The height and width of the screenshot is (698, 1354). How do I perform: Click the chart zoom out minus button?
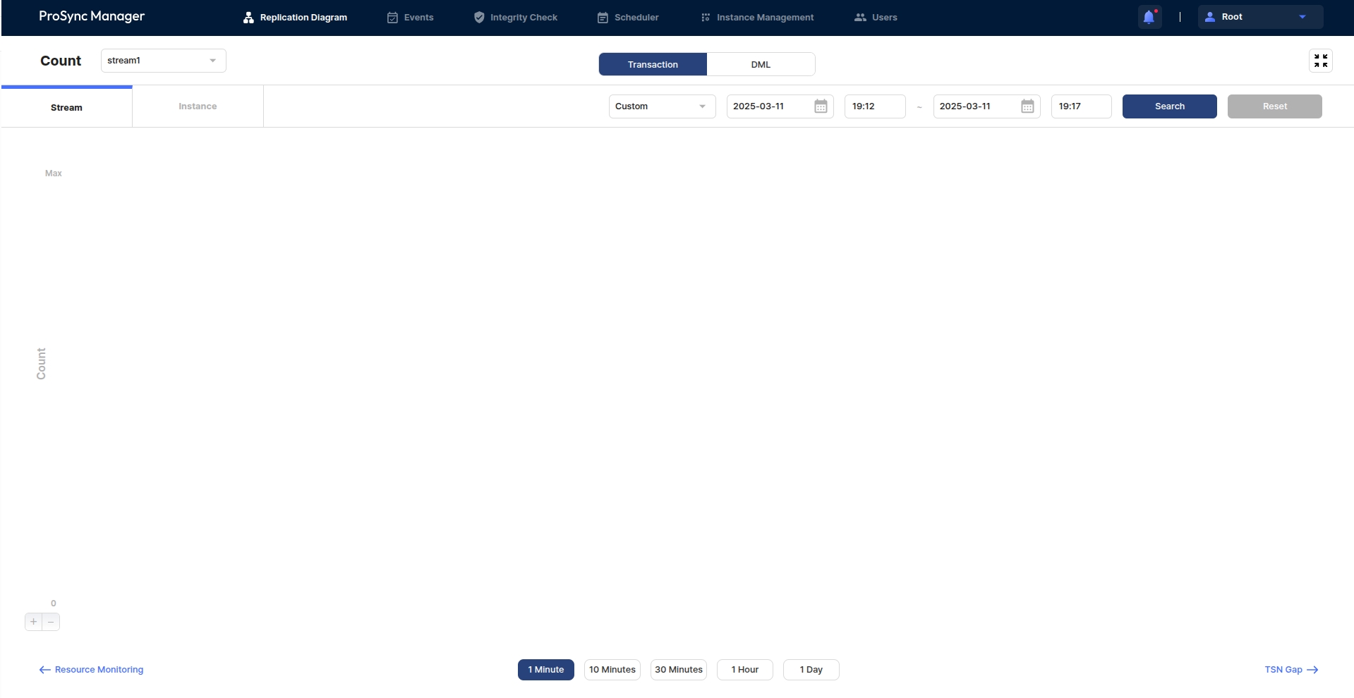tap(51, 622)
